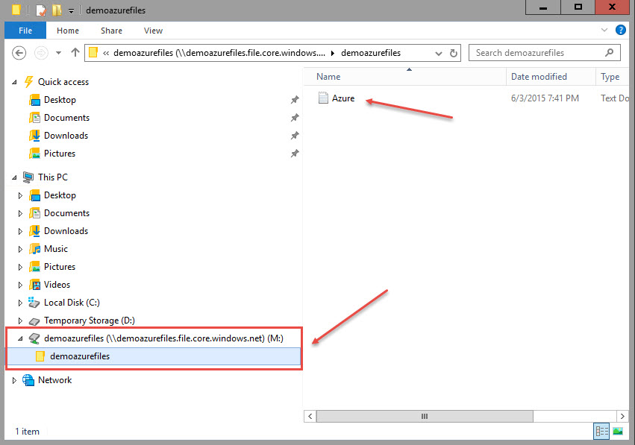Select the Azure text file
The height and width of the screenshot is (445, 635).
click(343, 98)
